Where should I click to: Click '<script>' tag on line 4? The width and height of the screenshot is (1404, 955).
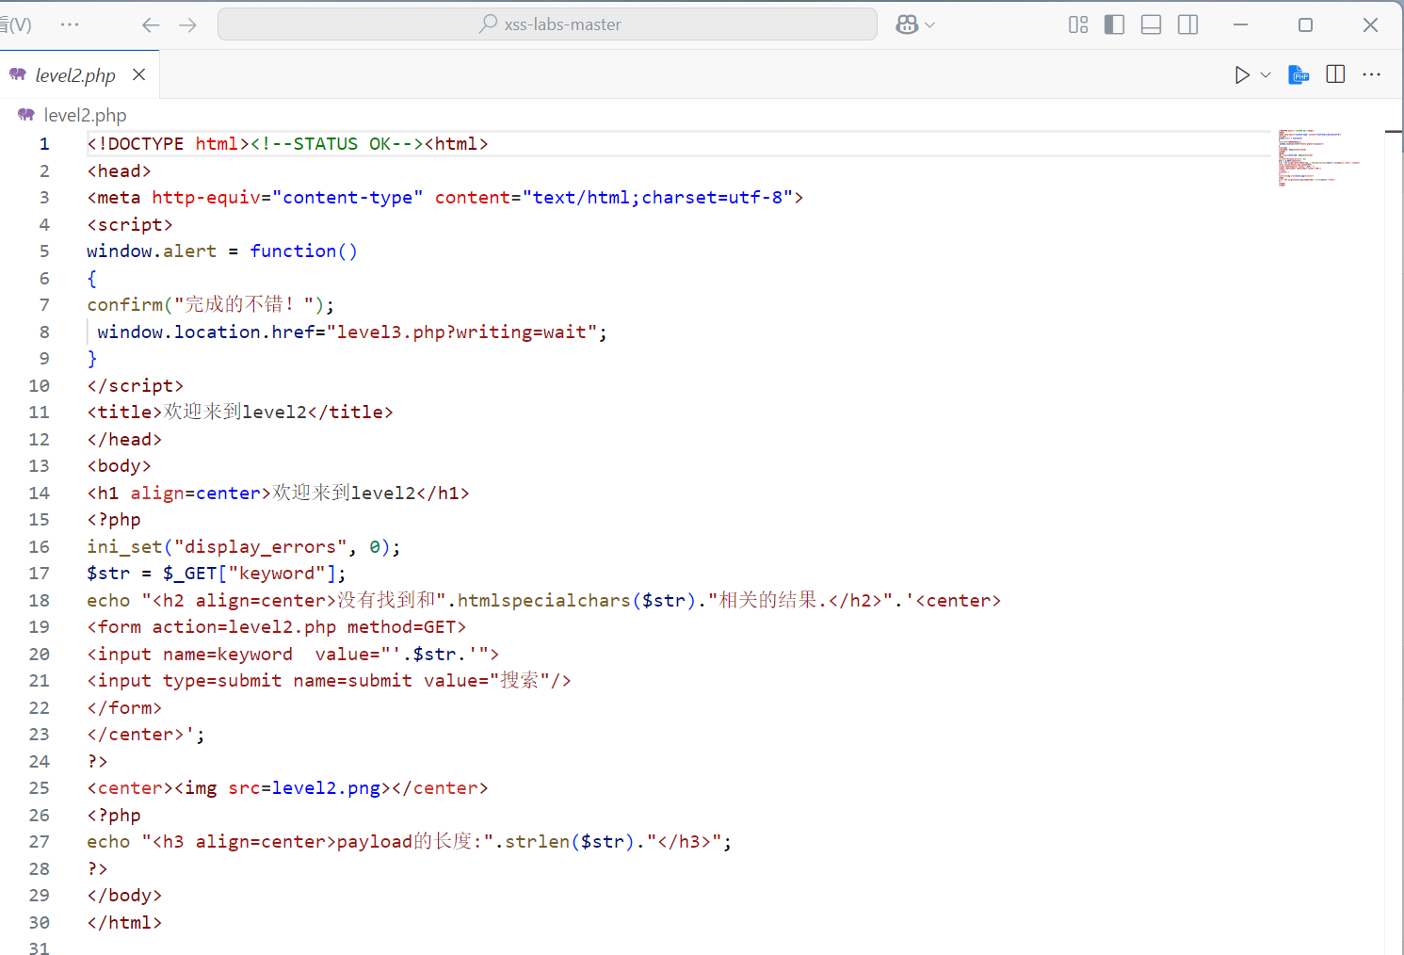[x=130, y=225]
